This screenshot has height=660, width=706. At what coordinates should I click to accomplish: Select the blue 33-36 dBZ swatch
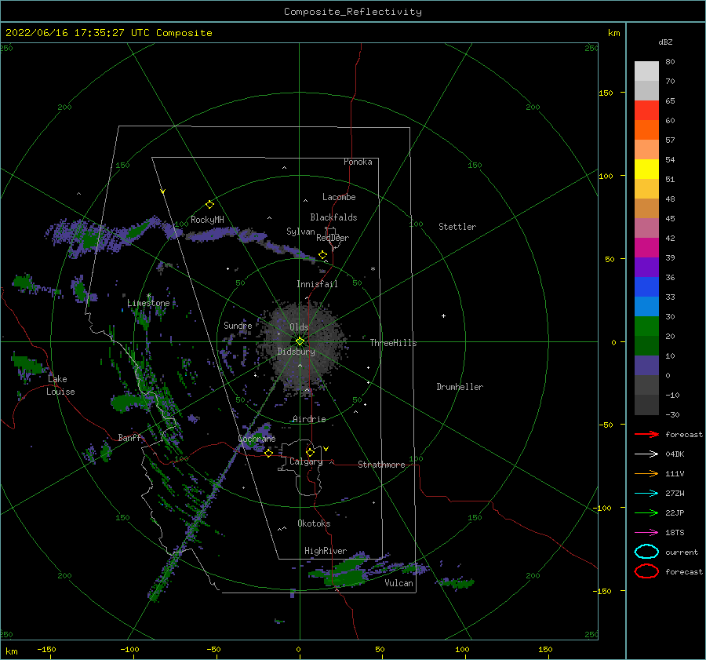click(646, 286)
